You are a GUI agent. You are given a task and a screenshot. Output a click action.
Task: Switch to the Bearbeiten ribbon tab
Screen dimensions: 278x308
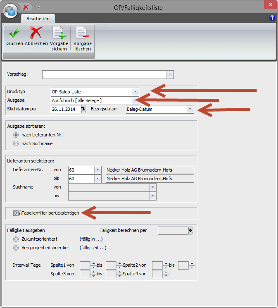(38, 19)
